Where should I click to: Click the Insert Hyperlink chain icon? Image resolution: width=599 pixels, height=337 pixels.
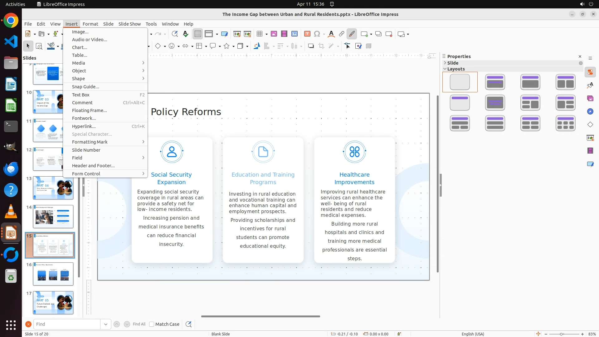342,34
